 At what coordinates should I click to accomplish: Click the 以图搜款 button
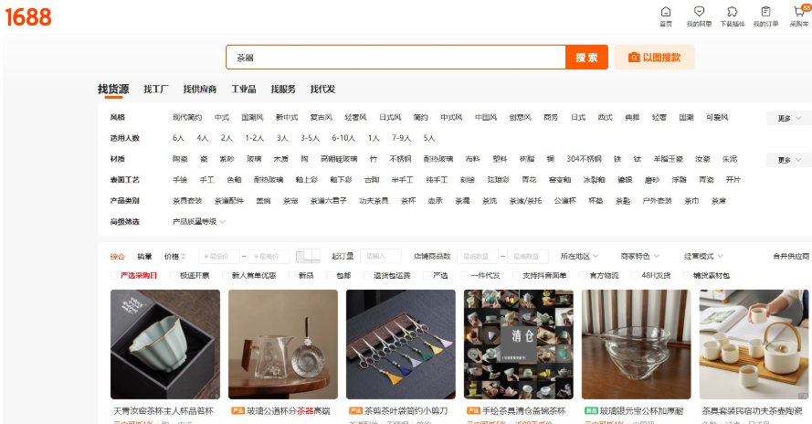654,57
